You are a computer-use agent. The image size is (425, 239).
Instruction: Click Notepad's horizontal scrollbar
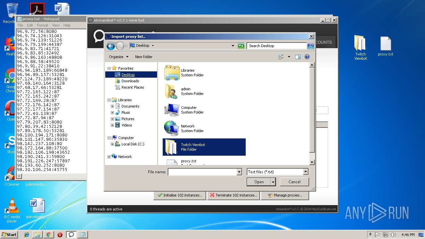51,176
